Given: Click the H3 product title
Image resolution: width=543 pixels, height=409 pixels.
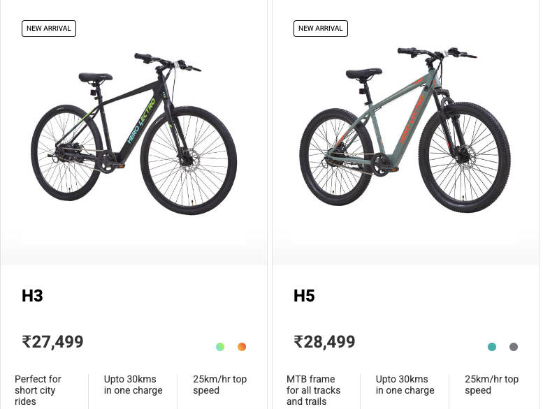Looking at the screenshot, I should [x=32, y=296].
